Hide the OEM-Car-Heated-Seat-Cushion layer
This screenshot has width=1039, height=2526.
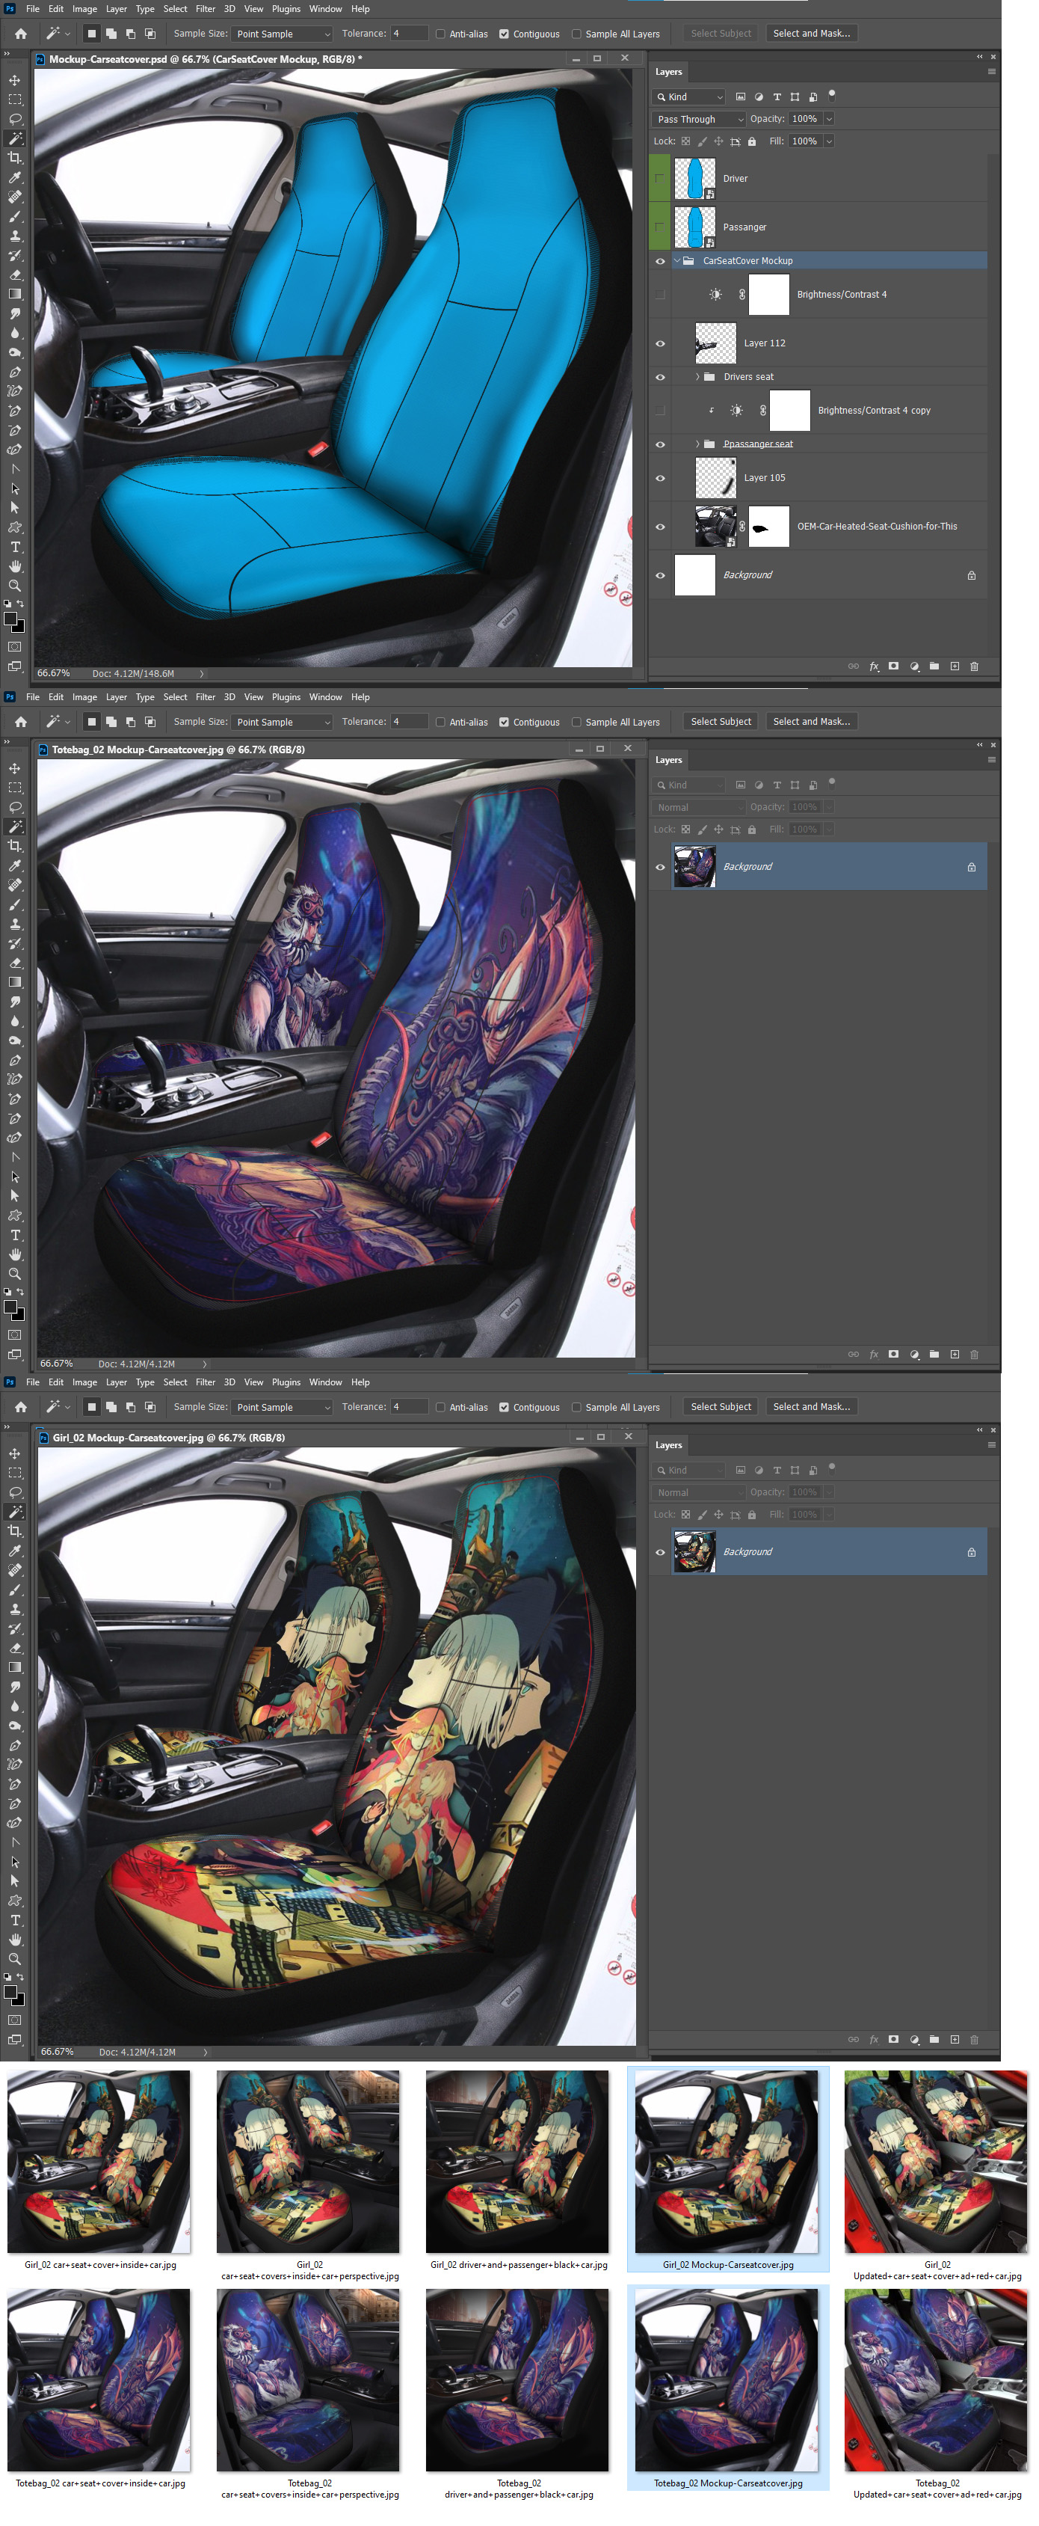[x=660, y=527]
